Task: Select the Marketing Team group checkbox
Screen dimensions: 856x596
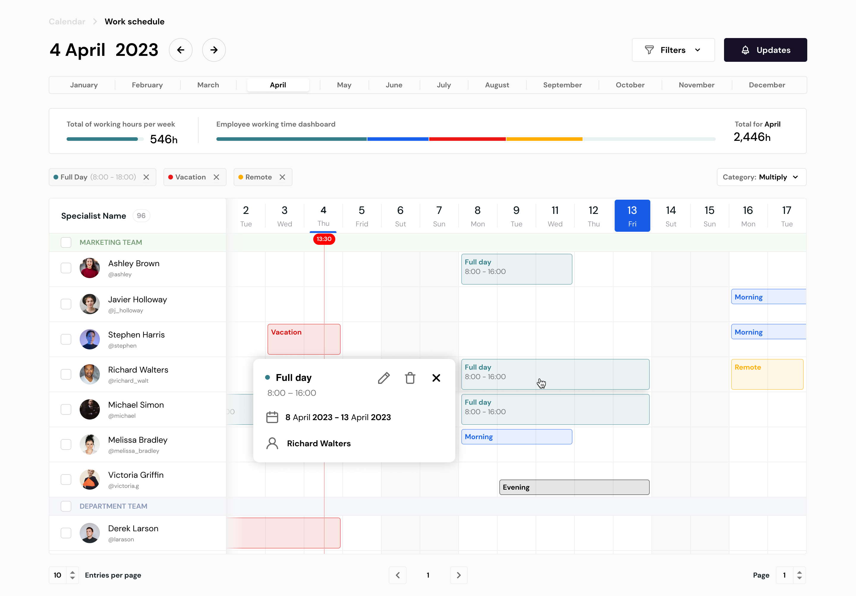Action: pyautogui.click(x=66, y=242)
